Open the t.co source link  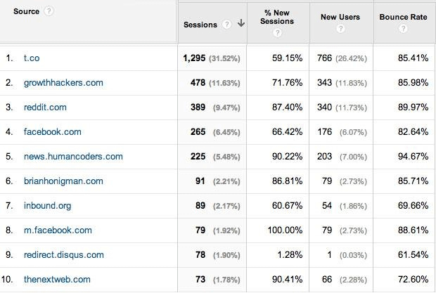click(x=32, y=58)
